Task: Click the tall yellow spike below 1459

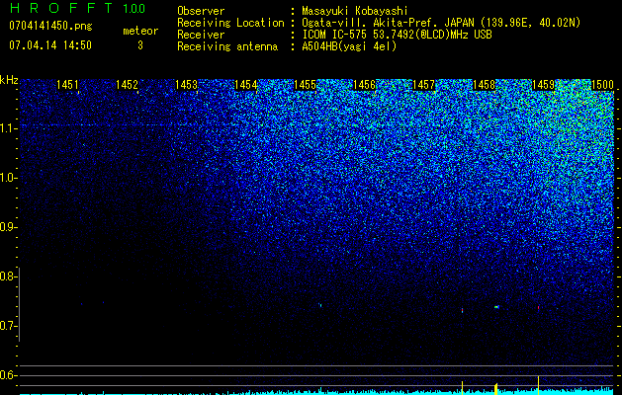Action: click(x=538, y=383)
